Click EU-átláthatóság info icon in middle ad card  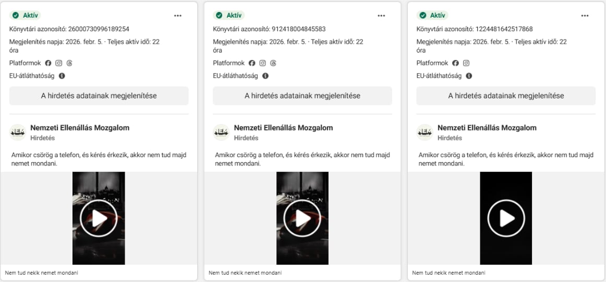265,76
